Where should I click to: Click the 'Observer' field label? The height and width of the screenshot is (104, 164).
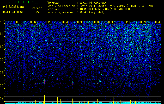pyautogui.click(x=53, y=3)
